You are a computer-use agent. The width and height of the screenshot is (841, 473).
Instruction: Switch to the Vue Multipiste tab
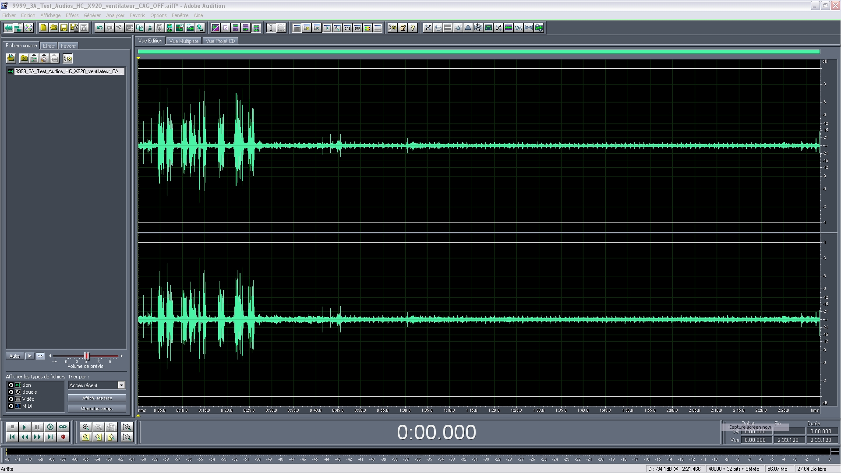pyautogui.click(x=184, y=41)
